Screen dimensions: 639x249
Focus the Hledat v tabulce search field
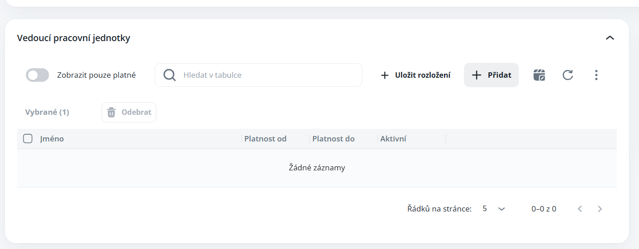pos(268,75)
